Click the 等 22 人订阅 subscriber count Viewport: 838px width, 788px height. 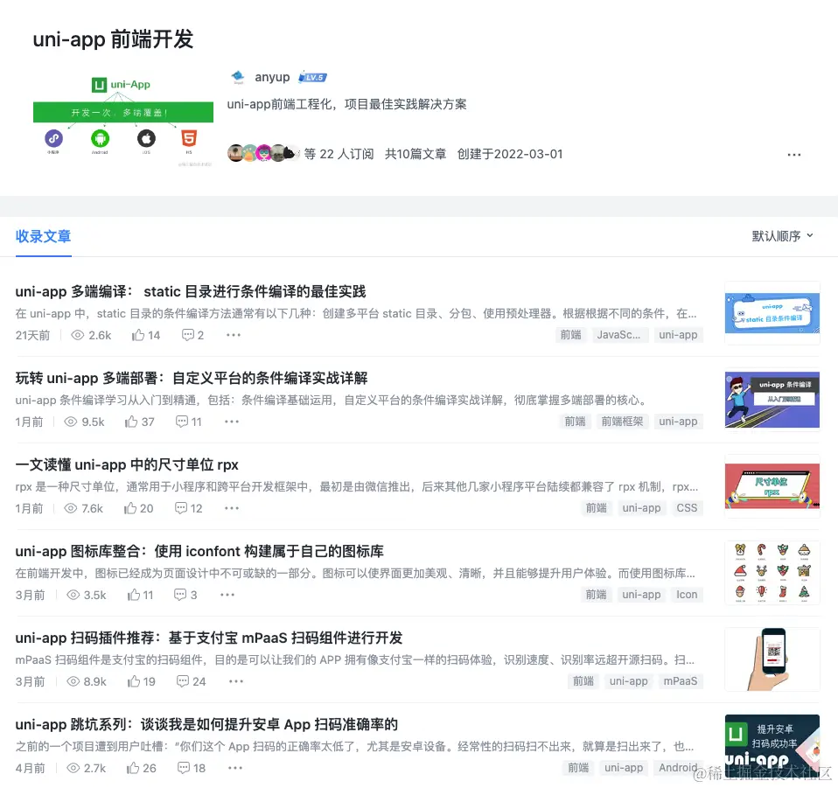(x=339, y=154)
